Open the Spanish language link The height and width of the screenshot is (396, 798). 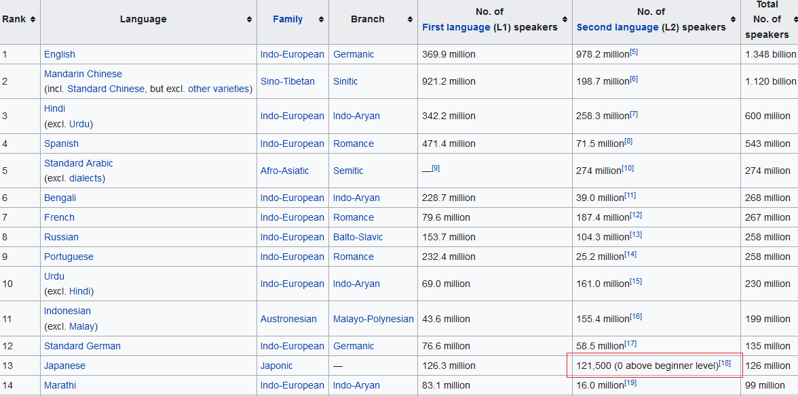click(62, 144)
